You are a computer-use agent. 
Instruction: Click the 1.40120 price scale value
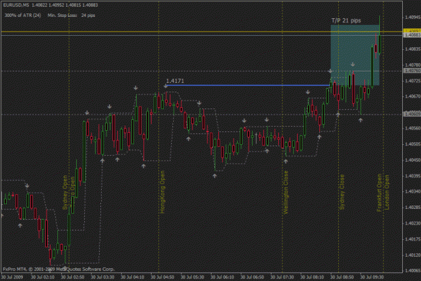pyautogui.click(x=412, y=255)
